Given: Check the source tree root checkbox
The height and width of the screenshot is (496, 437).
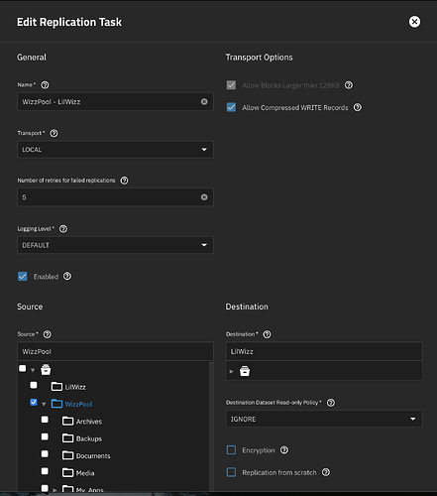Looking at the screenshot, I should (x=23, y=368).
